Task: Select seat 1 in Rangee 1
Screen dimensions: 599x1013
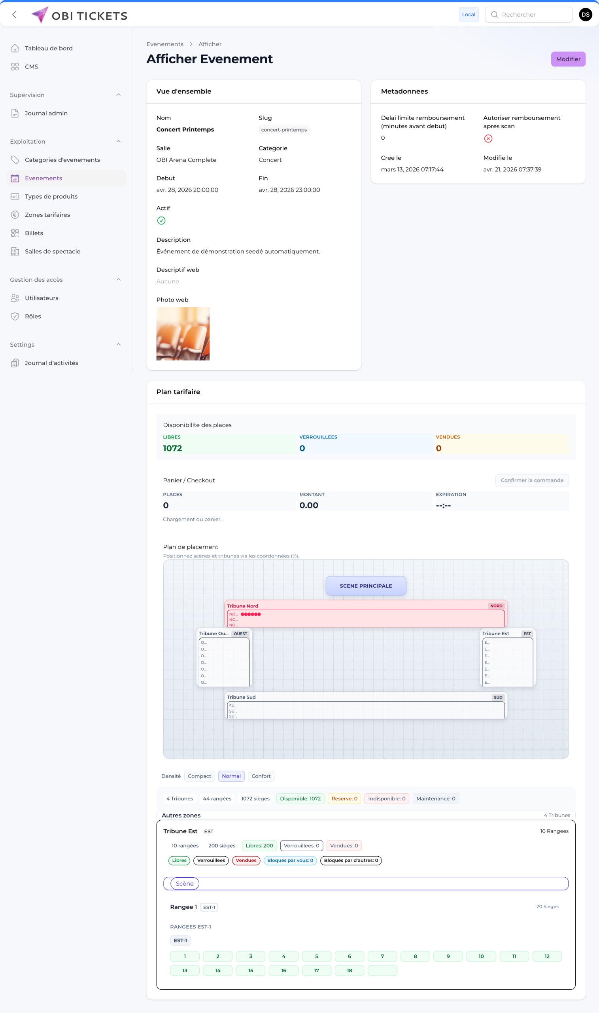Action: click(x=185, y=956)
